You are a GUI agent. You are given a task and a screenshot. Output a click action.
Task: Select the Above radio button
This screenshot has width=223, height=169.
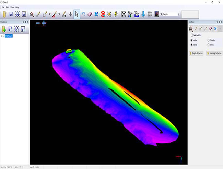pos(191,45)
